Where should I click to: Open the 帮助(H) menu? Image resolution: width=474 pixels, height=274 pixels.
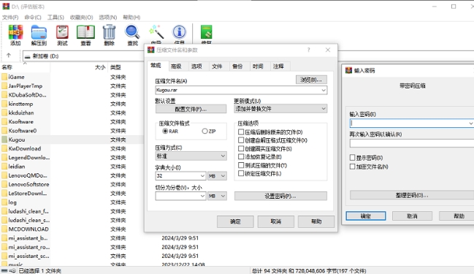click(x=131, y=18)
